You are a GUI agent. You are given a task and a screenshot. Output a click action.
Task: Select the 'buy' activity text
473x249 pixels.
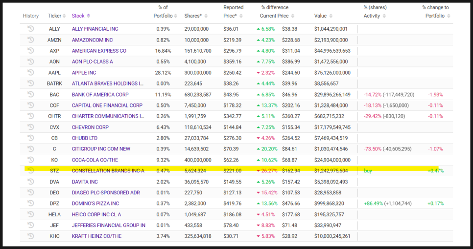(368, 171)
